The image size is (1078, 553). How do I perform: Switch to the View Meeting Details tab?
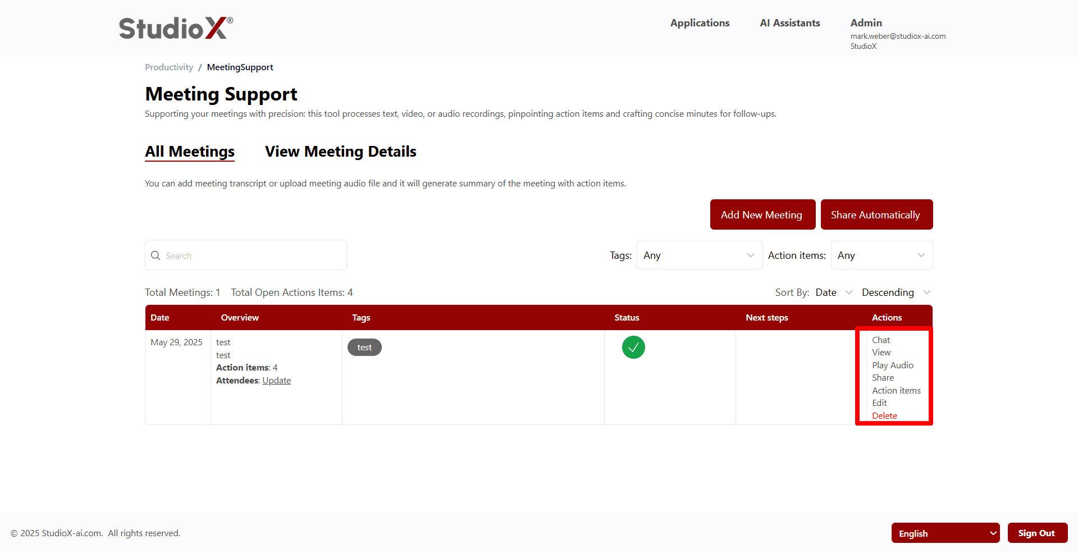(340, 151)
